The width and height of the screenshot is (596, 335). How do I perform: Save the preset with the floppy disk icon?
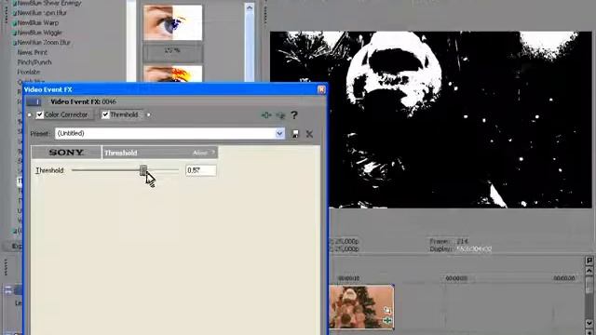pyautogui.click(x=295, y=134)
